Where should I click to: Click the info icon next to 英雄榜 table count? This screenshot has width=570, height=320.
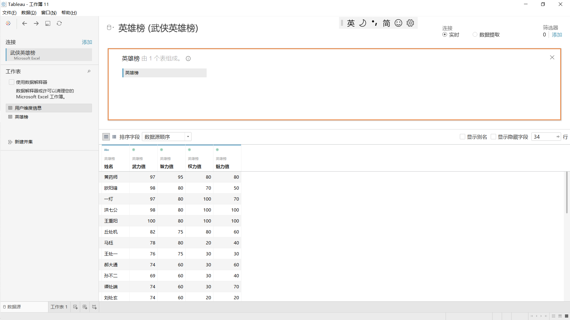(x=188, y=59)
